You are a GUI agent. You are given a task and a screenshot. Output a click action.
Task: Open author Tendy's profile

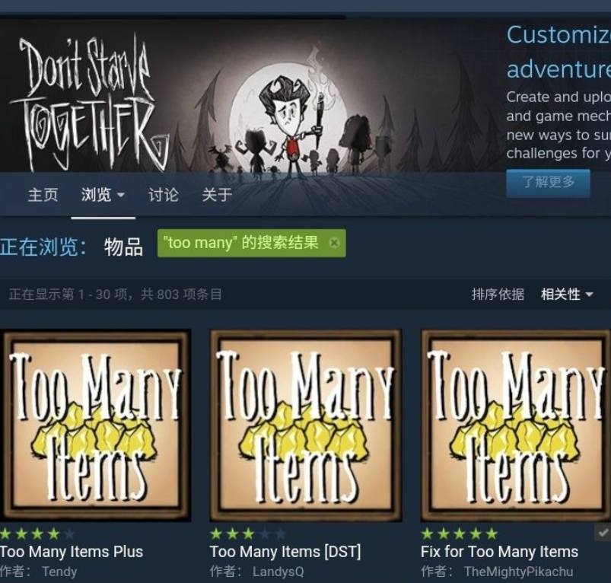click(59, 572)
